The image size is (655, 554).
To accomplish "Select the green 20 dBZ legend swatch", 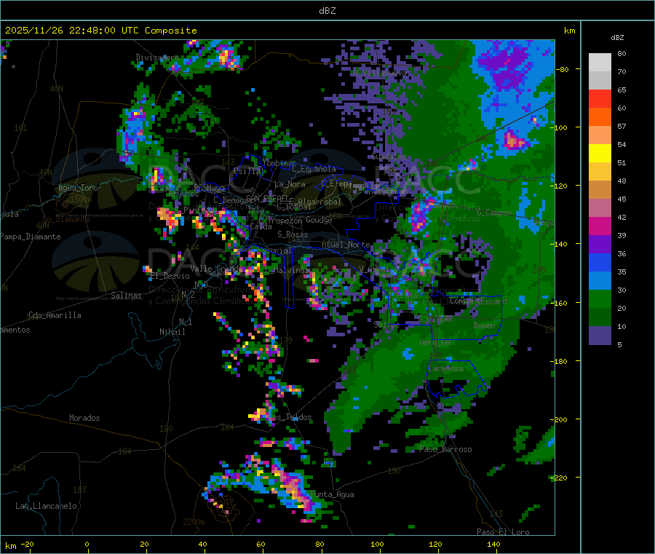I will point(600,298).
